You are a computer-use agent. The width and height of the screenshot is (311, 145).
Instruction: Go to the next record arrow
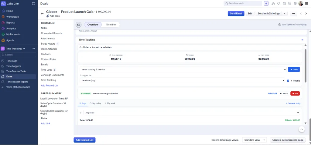306,13
